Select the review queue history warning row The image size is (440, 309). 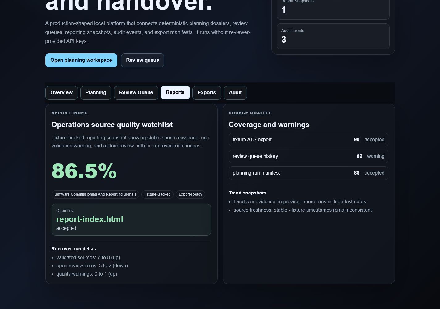[308, 156]
